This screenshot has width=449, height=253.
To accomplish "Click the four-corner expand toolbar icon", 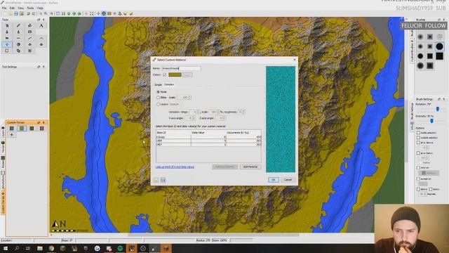I will (x=92, y=13).
